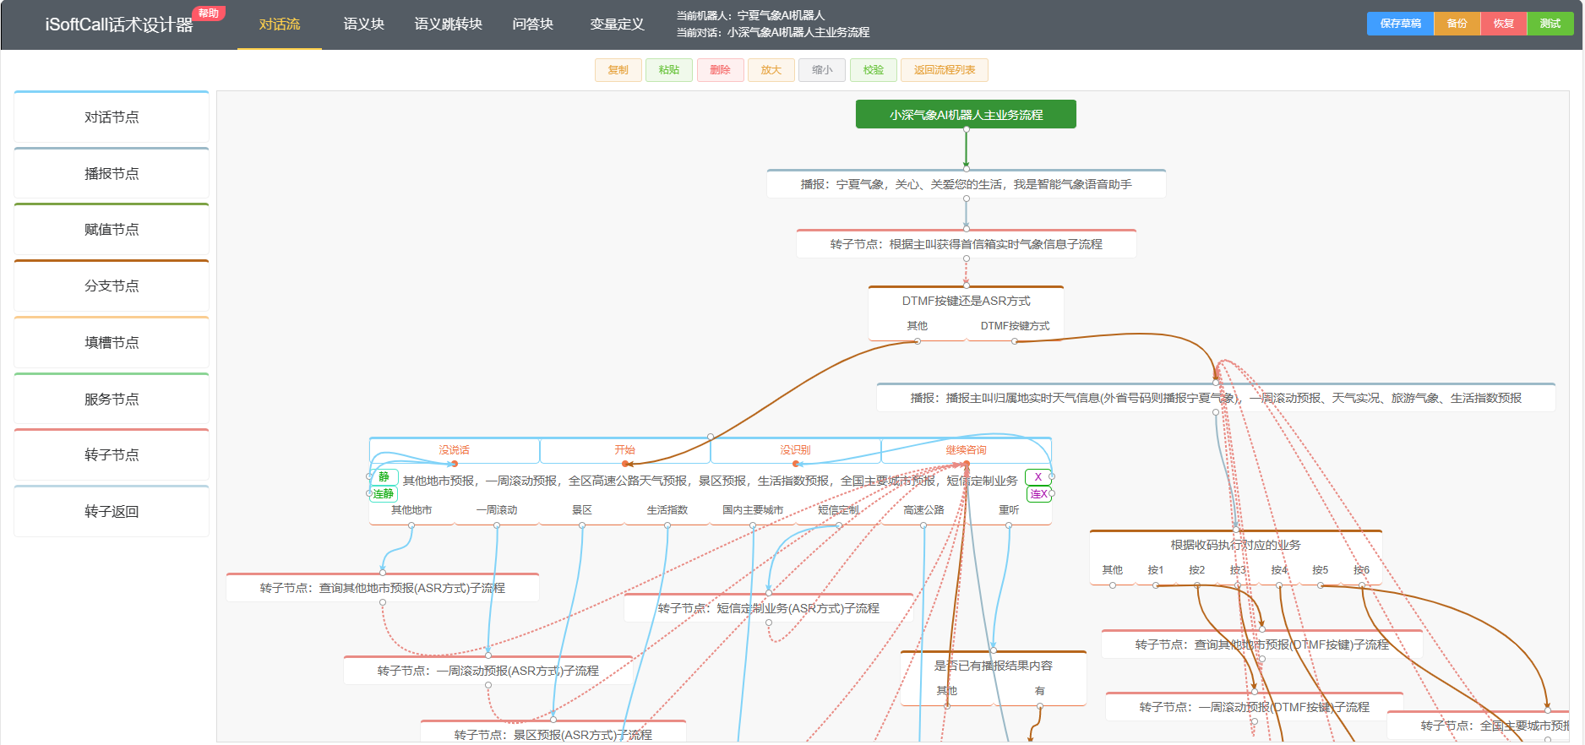Select the 播报节点 palette item

pos(112,173)
